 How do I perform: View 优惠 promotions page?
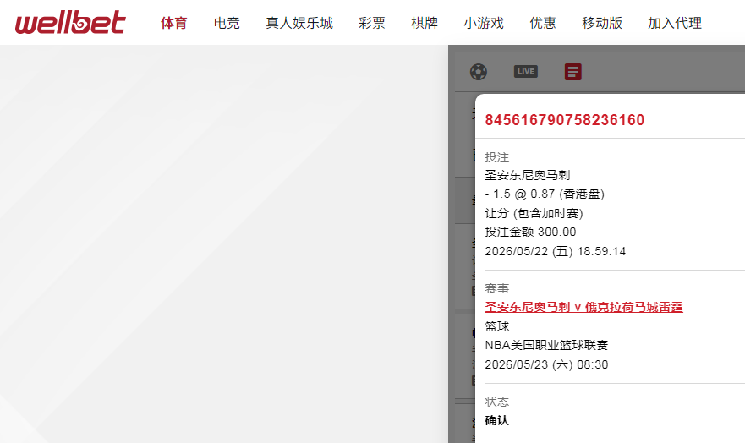pos(543,23)
